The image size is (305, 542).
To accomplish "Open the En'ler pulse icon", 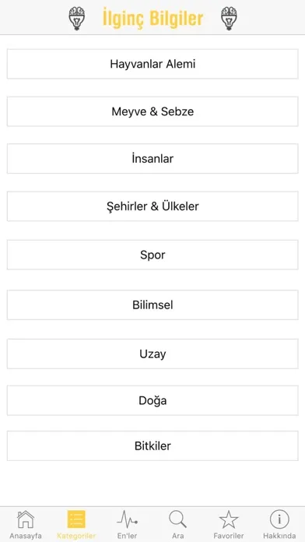I will 127,519.
